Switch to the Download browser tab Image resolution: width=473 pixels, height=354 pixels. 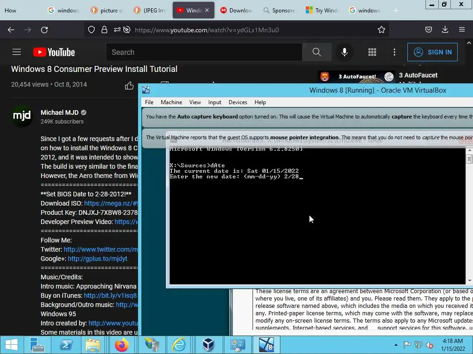(x=236, y=11)
